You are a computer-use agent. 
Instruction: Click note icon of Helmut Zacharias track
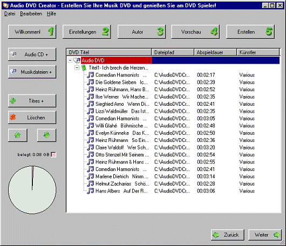[x=90, y=183]
